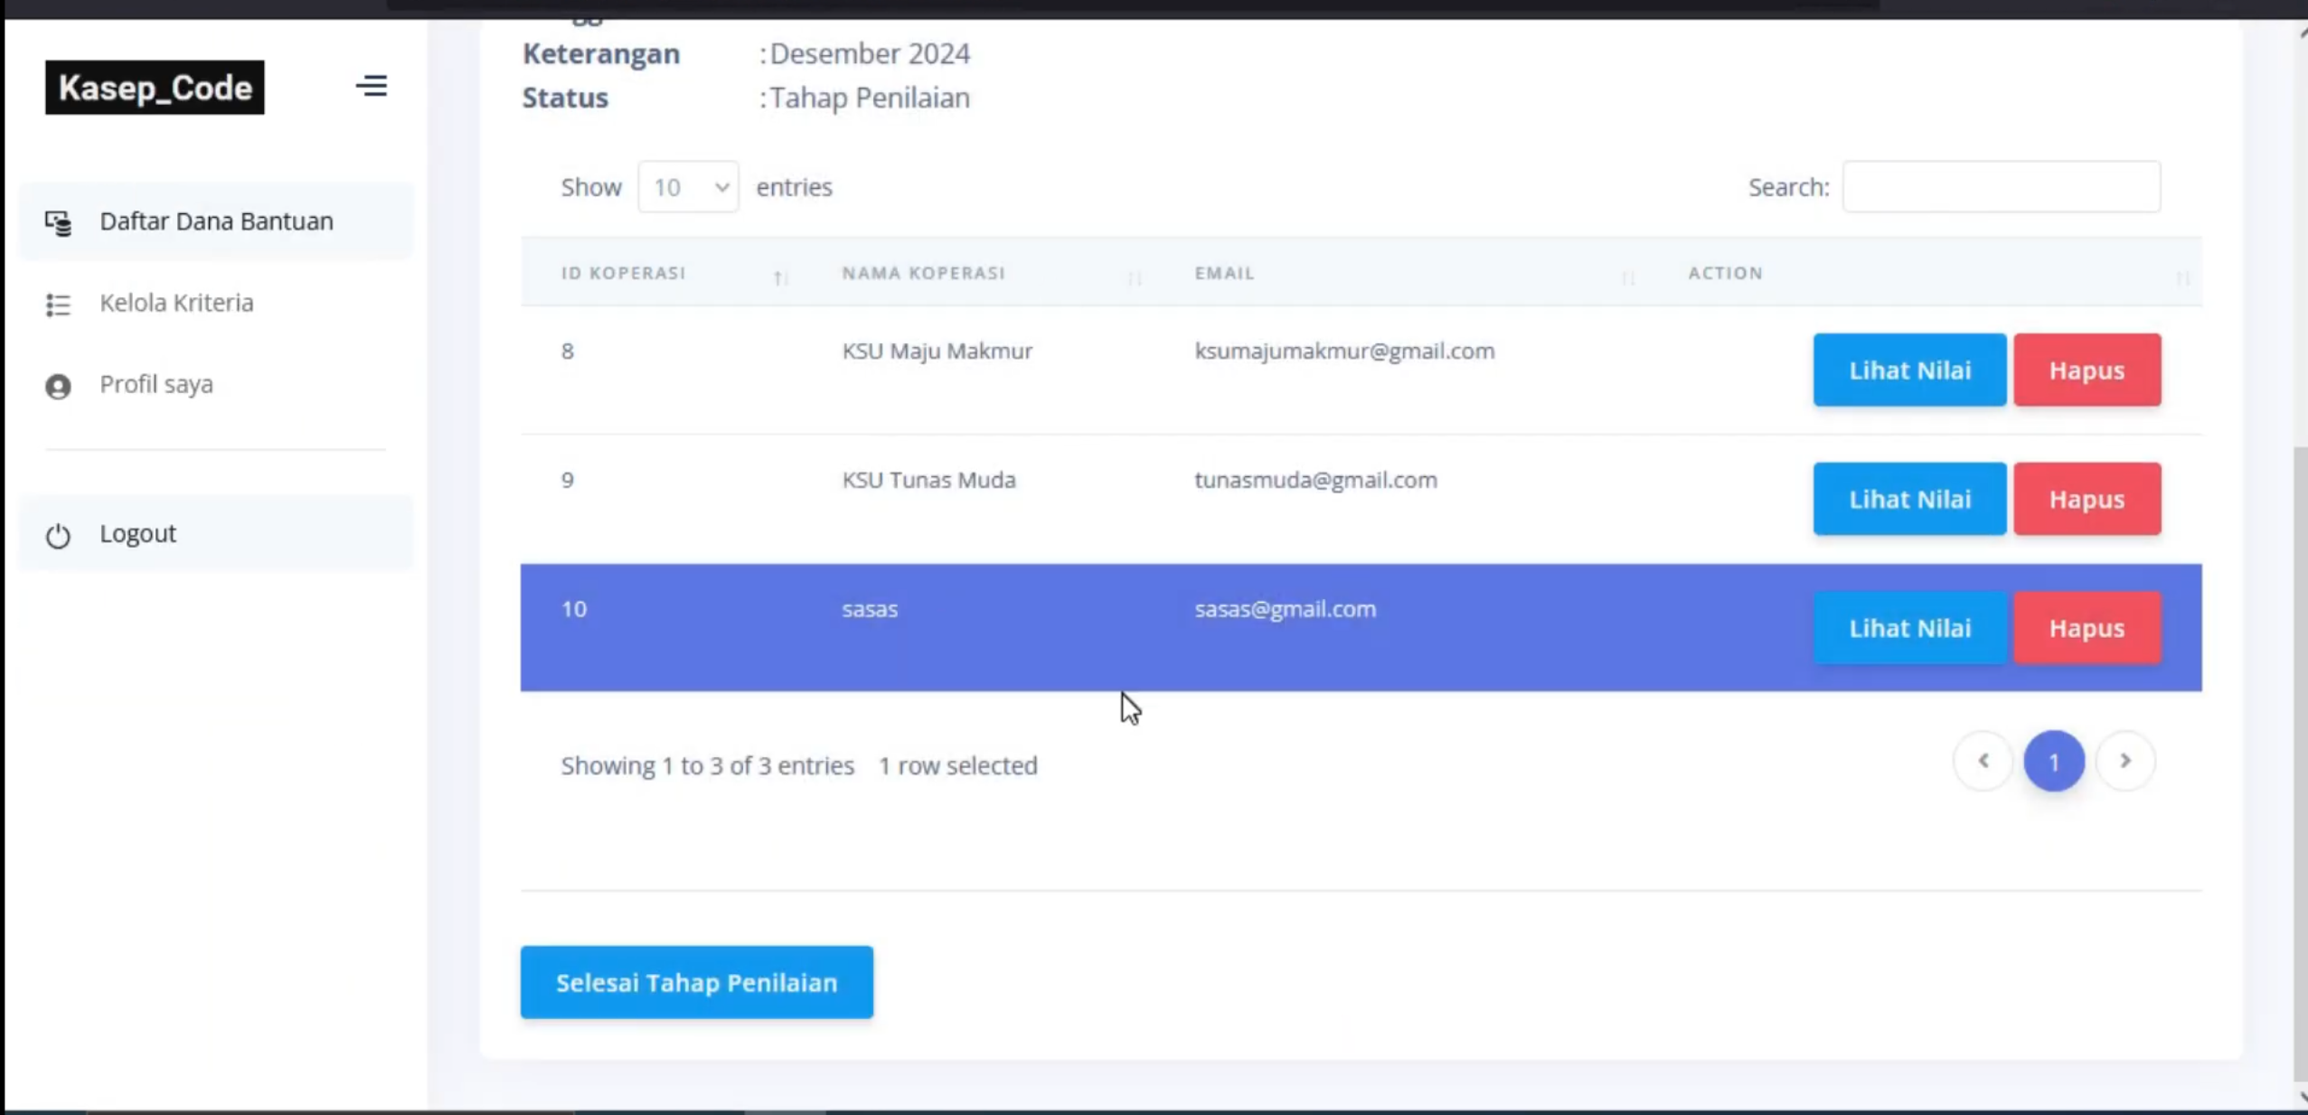Click Hapus for KSU Maju Makmur
2308x1115 pixels.
[x=2087, y=370]
